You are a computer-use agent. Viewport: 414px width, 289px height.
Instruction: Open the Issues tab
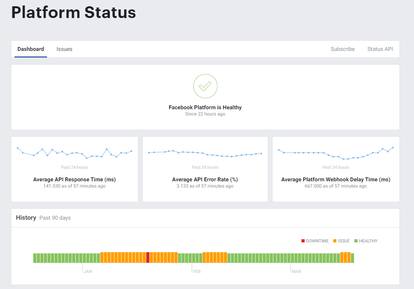64,49
